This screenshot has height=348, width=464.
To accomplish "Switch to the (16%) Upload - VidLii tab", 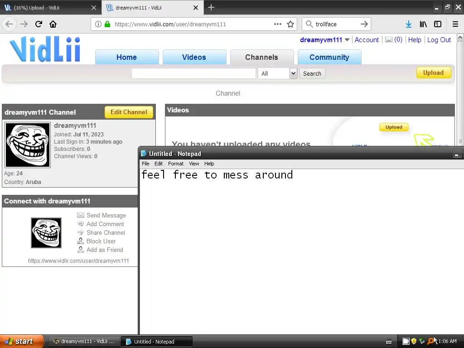I will [x=51, y=8].
